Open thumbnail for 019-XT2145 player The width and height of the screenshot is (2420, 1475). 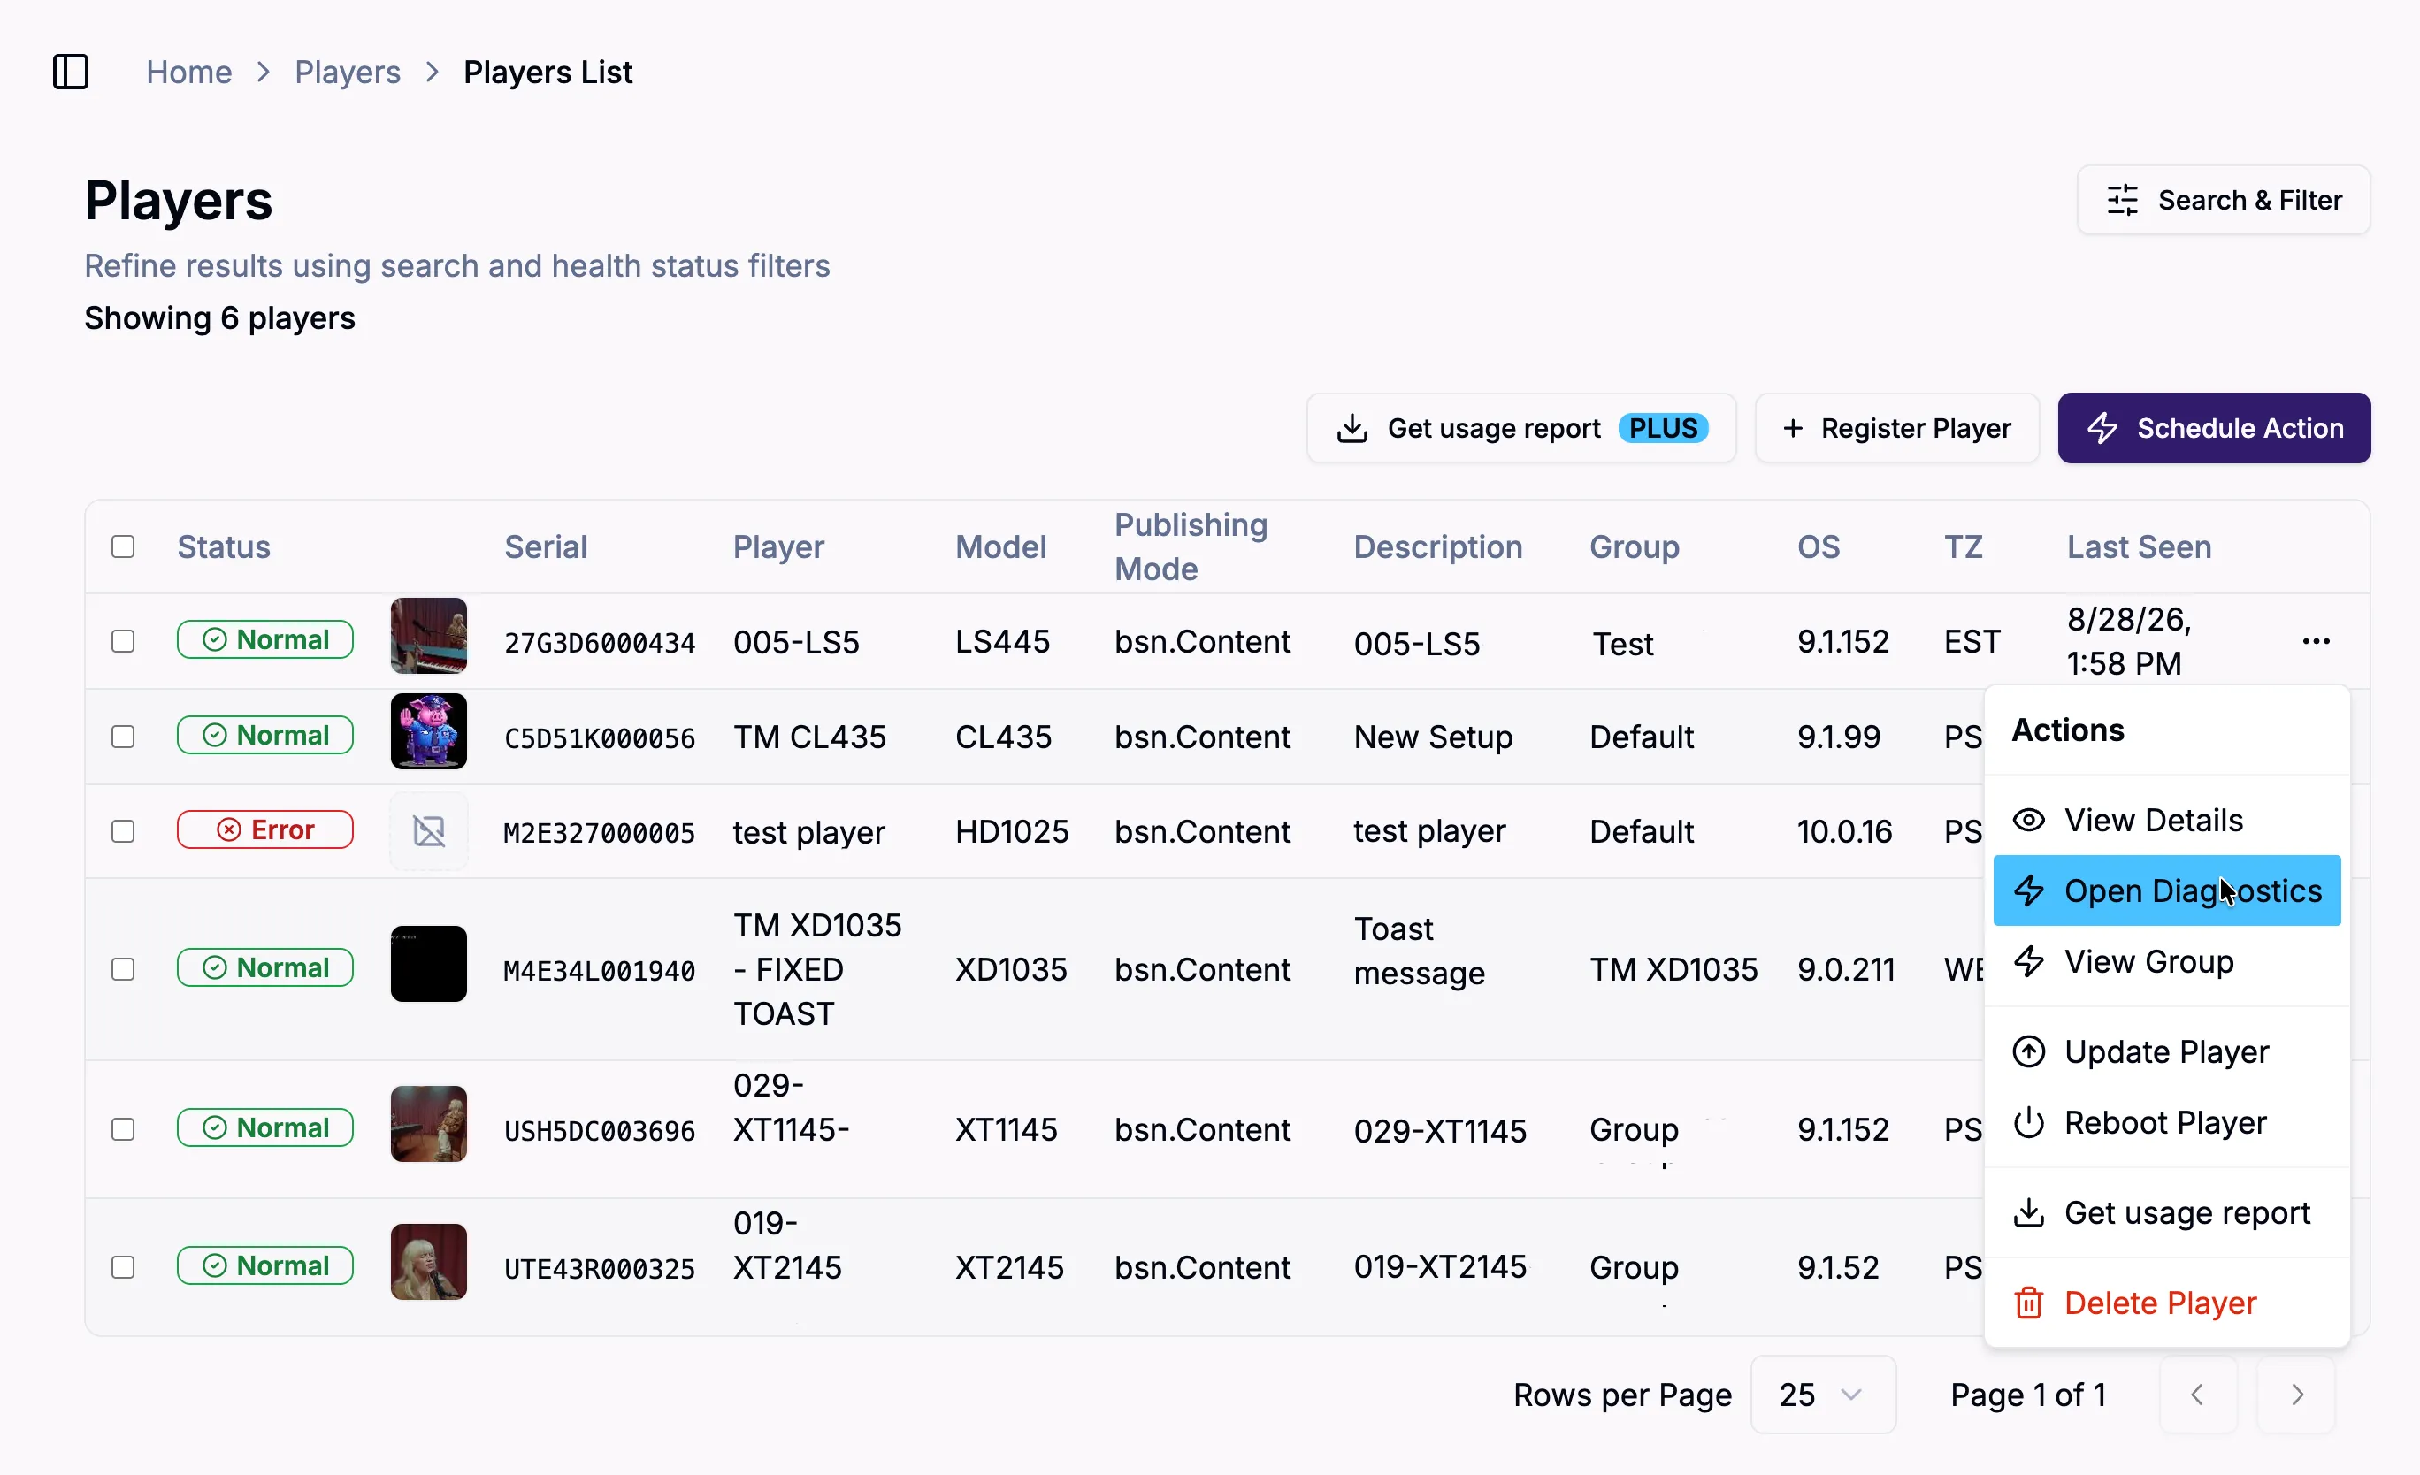(x=428, y=1261)
